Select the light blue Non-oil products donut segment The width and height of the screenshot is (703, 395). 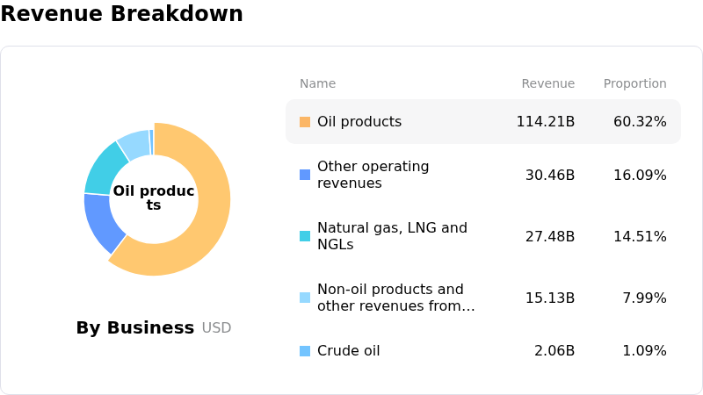pyautogui.click(x=134, y=142)
